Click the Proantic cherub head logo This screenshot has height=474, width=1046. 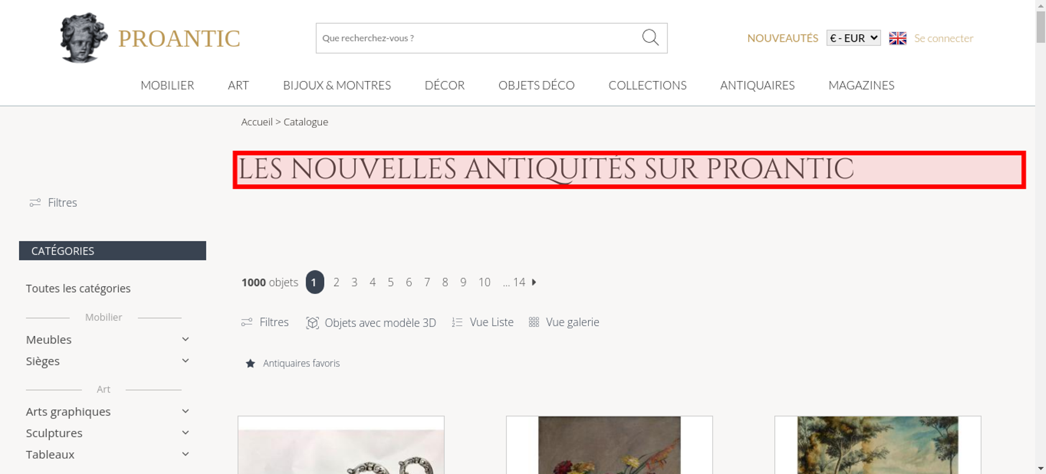point(84,38)
